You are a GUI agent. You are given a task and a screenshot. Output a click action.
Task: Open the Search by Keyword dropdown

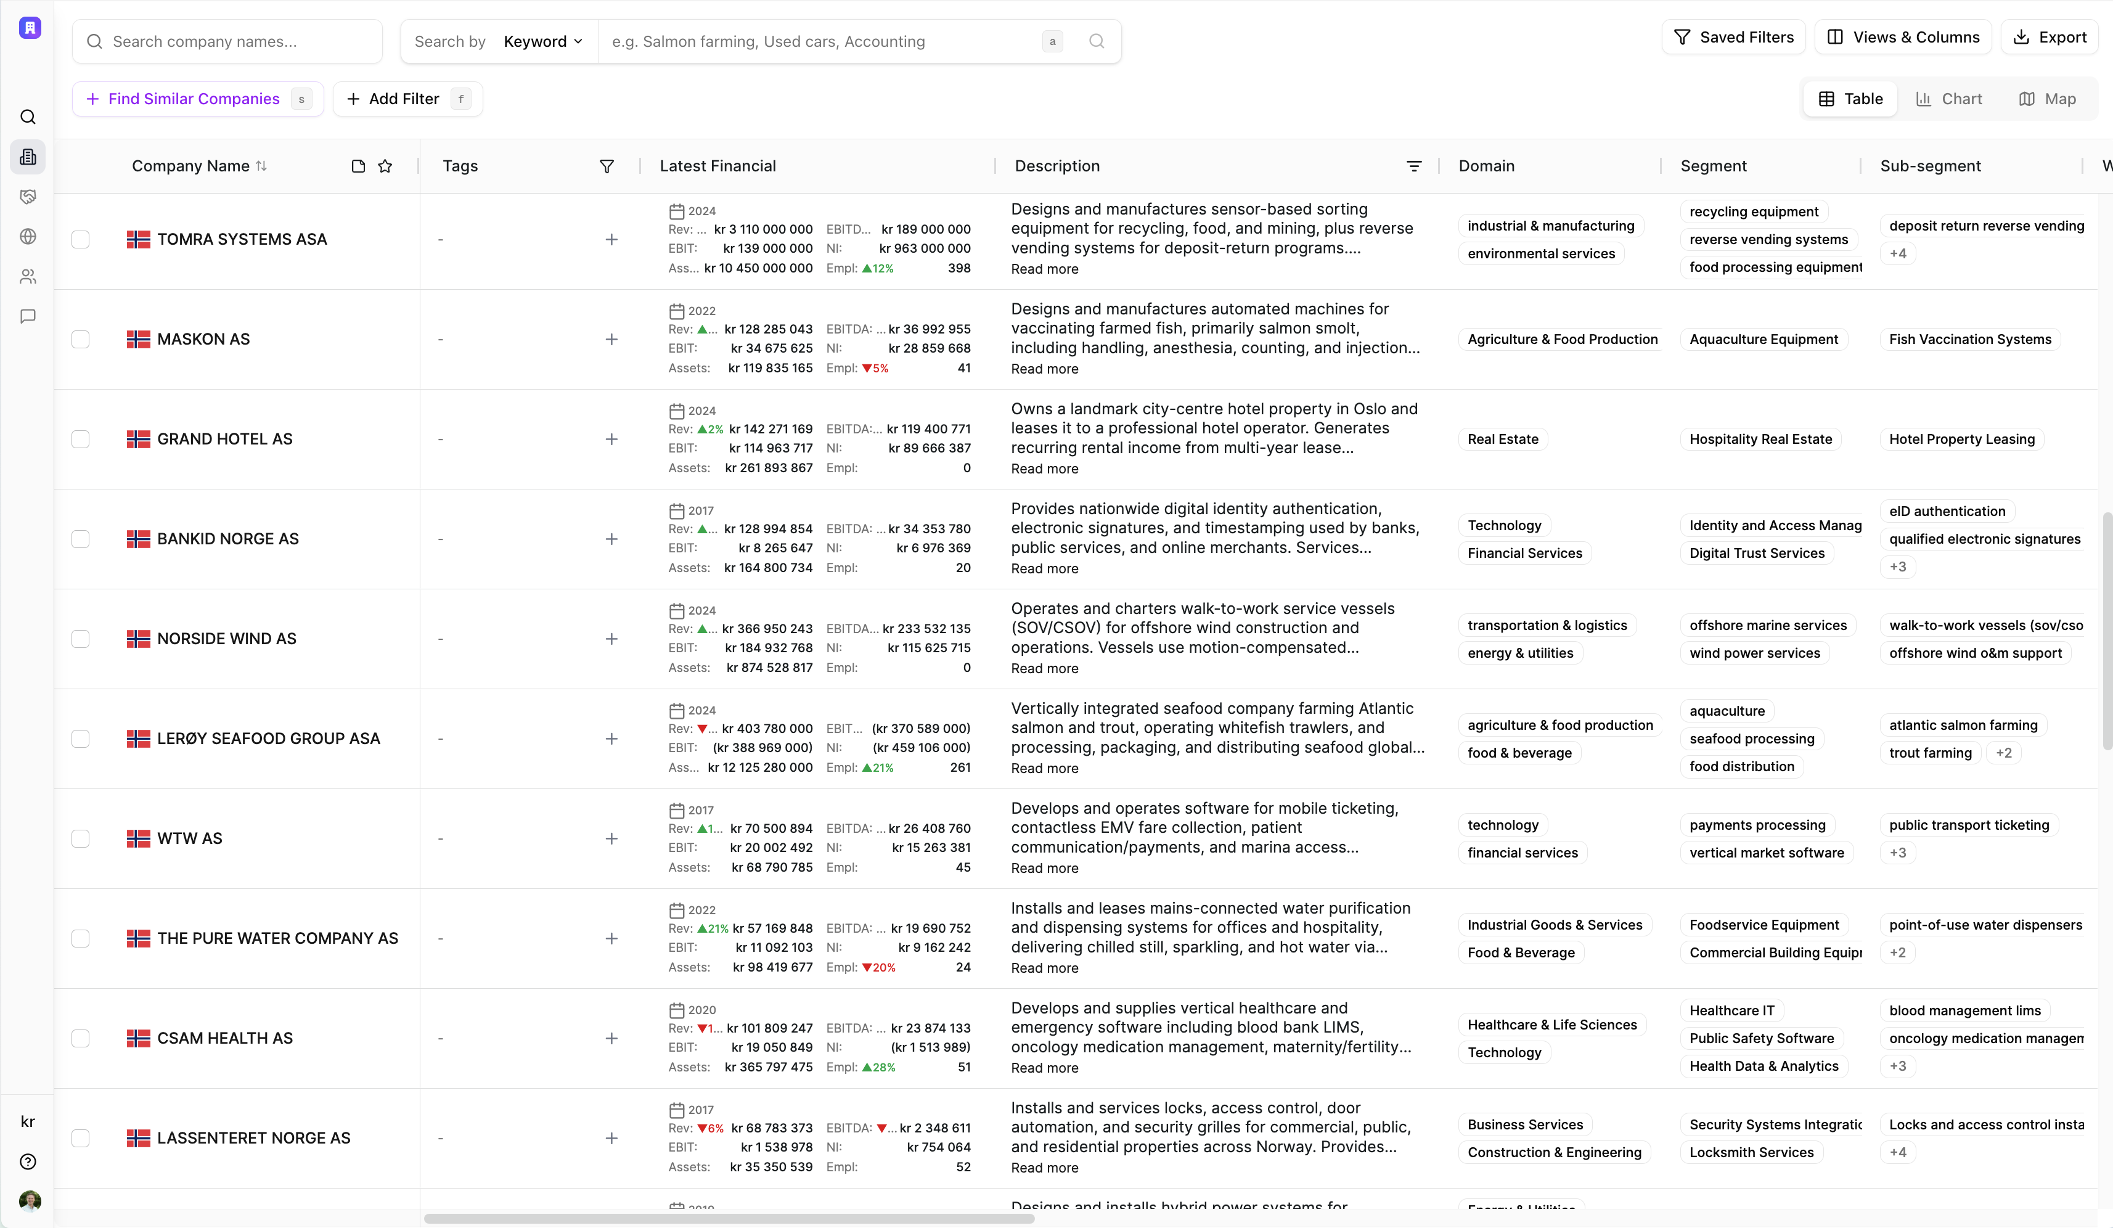(542, 41)
